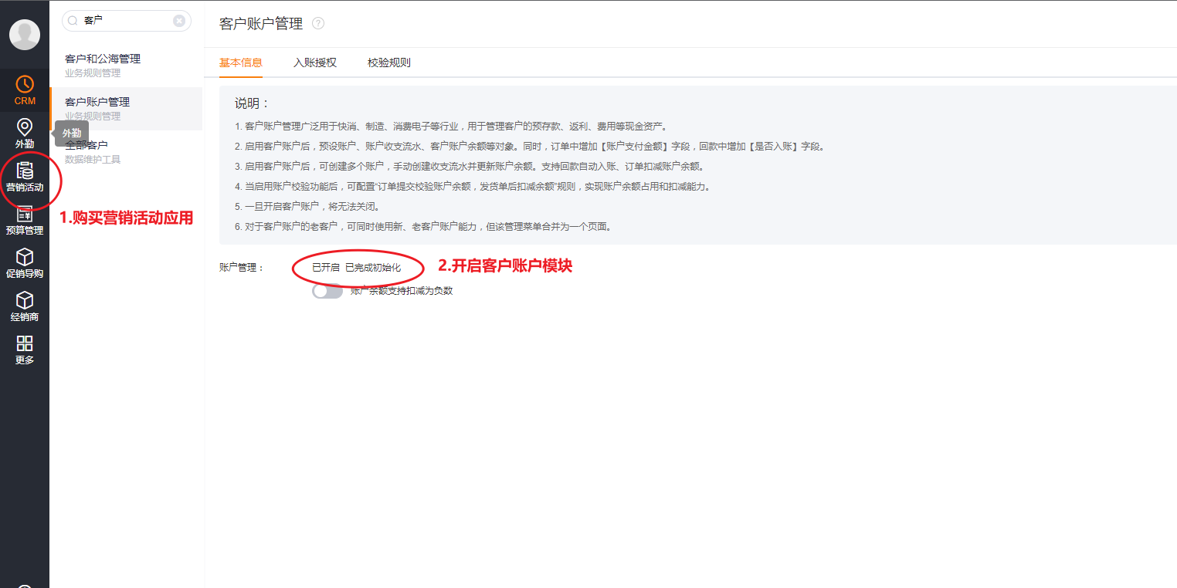The width and height of the screenshot is (1177, 588).
Task: Click the 已开启 account status text
Action: pyautogui.click(x=325, y=267)
